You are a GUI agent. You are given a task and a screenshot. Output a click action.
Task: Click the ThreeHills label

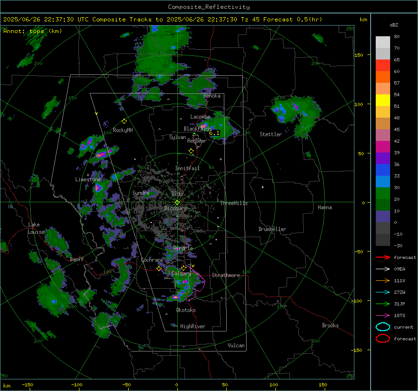234,203
